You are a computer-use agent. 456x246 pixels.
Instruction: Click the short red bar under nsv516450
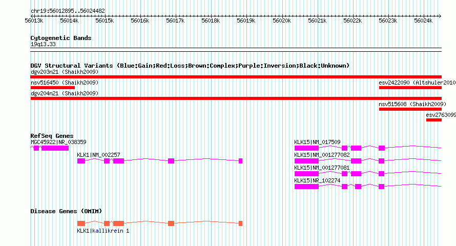pyautogui.click(x=53, y=88)
